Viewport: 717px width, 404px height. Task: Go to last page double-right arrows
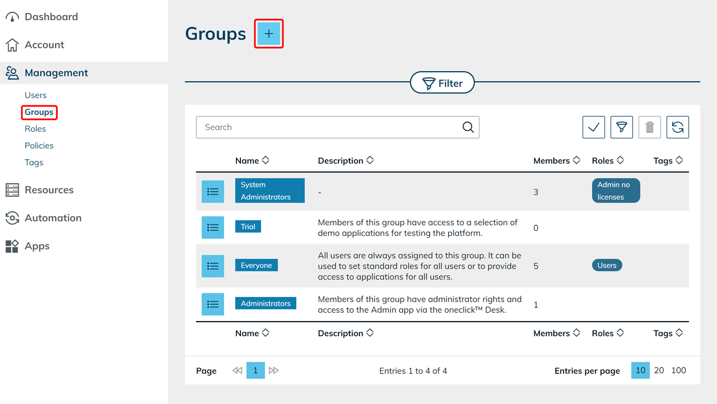pos(273,370)
